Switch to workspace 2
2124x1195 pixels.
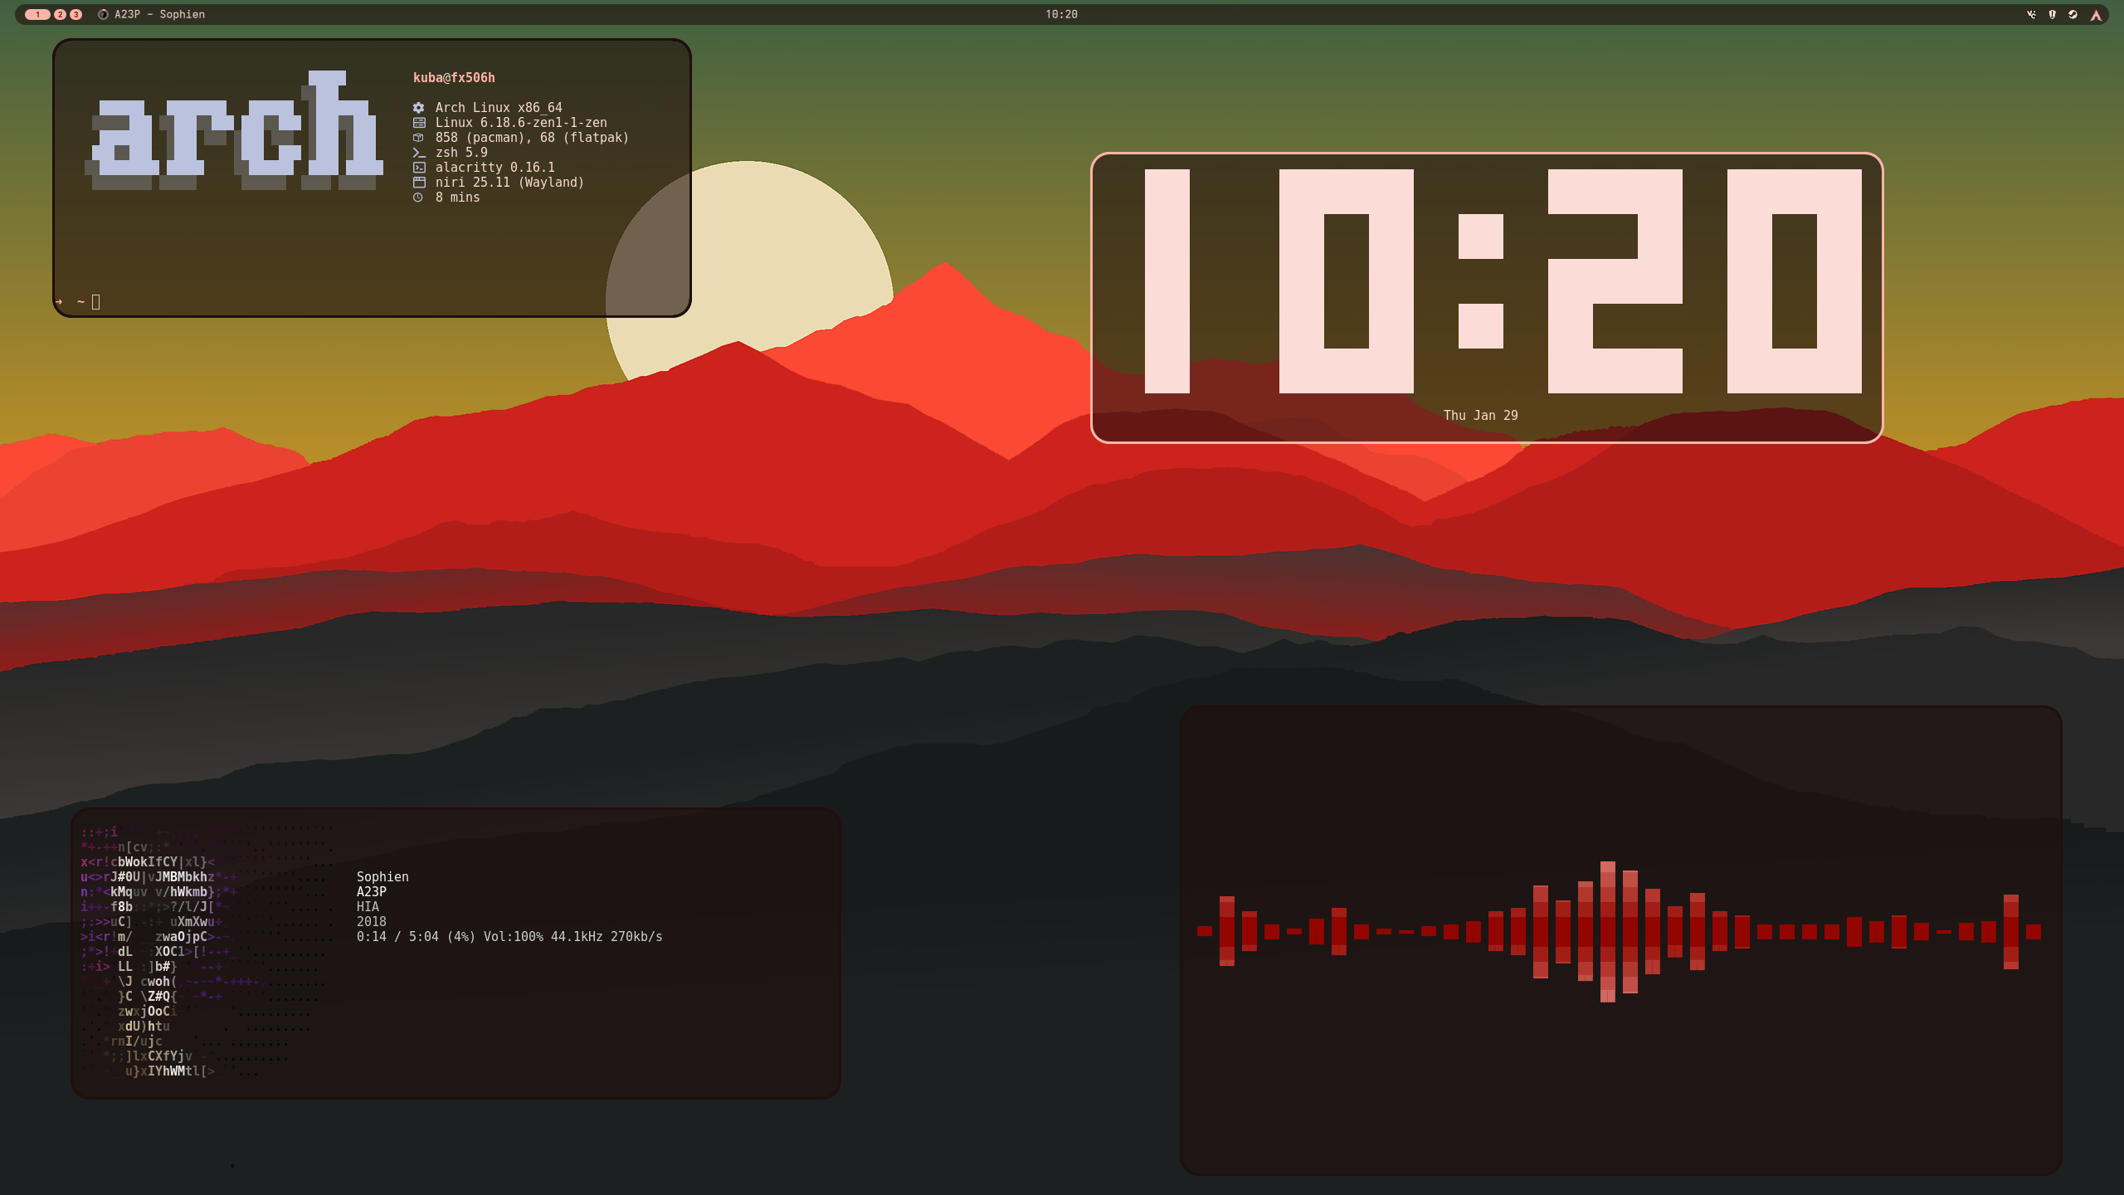(60, 14)
